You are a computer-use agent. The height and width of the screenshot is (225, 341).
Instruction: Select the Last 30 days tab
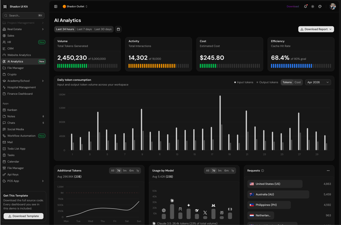pos(103,29)
